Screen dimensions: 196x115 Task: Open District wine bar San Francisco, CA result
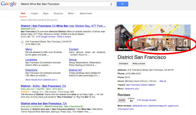point(43,103)
